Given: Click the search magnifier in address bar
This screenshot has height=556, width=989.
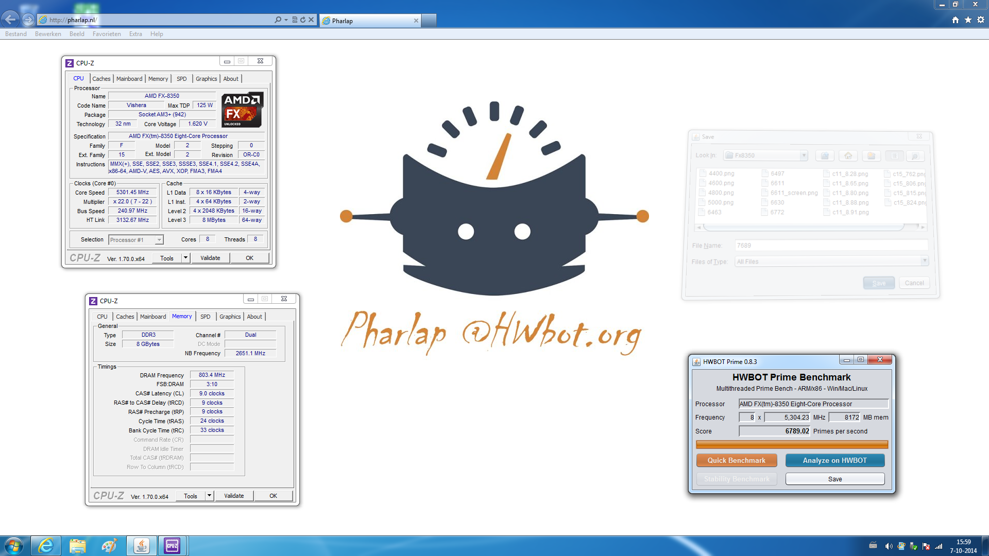Looking at the screenshot, I should [278, 20].
